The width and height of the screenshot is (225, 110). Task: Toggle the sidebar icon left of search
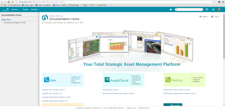coord(171,9)
